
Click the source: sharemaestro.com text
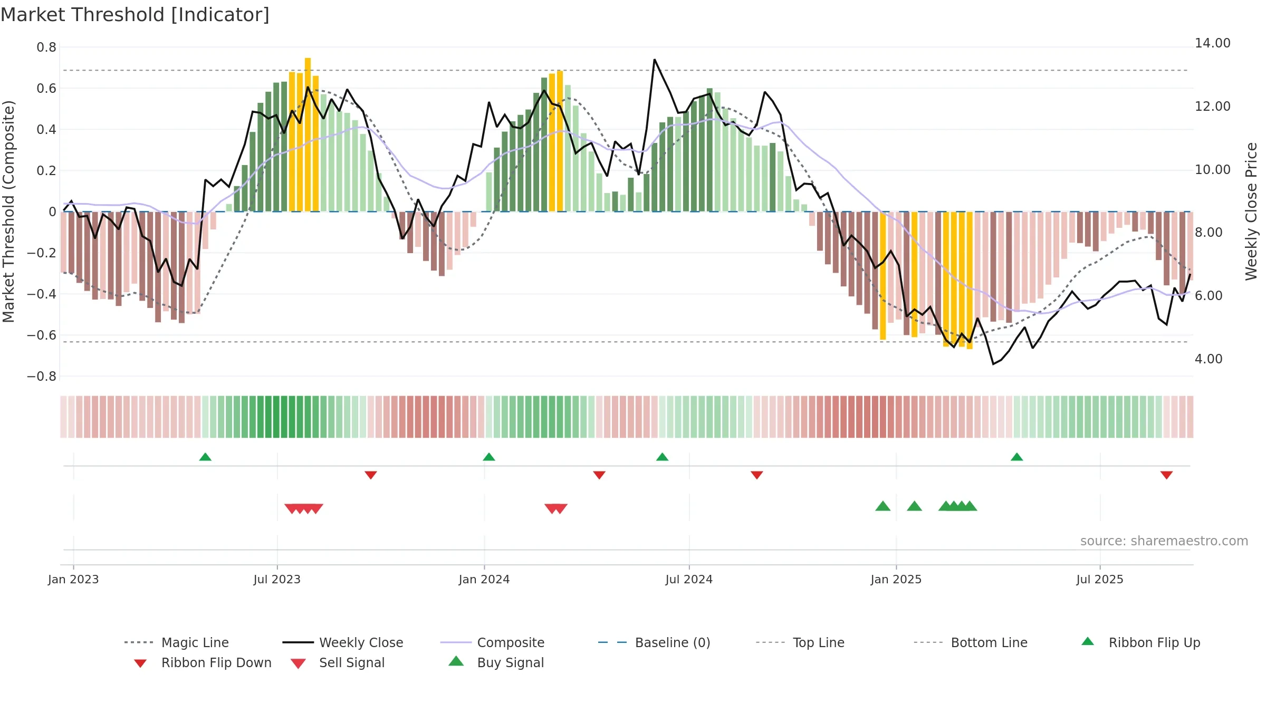pyautogui.click(x=1164, y=541)
